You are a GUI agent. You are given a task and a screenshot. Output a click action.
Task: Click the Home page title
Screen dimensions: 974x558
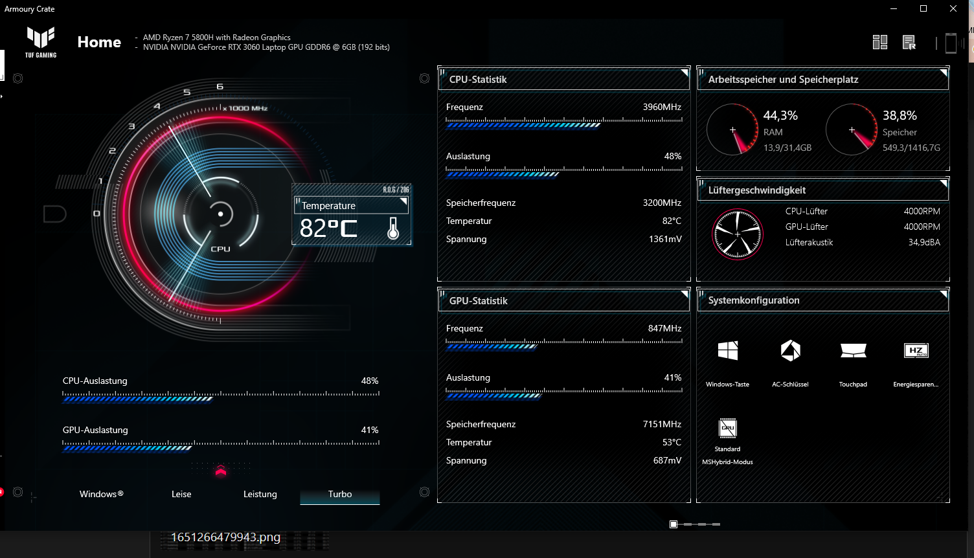coord(99,42)
